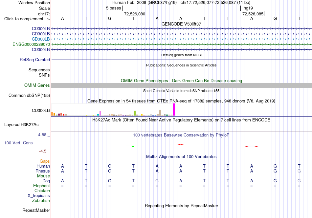
Task: Click the Rhesus species label
Action: pos(43,171)
